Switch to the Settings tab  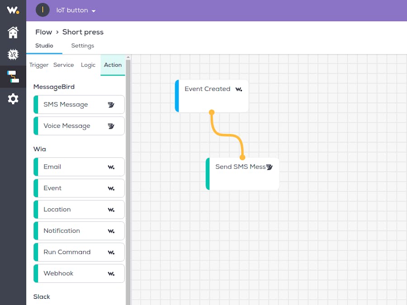pyautogui.click(x=83, y=46)
